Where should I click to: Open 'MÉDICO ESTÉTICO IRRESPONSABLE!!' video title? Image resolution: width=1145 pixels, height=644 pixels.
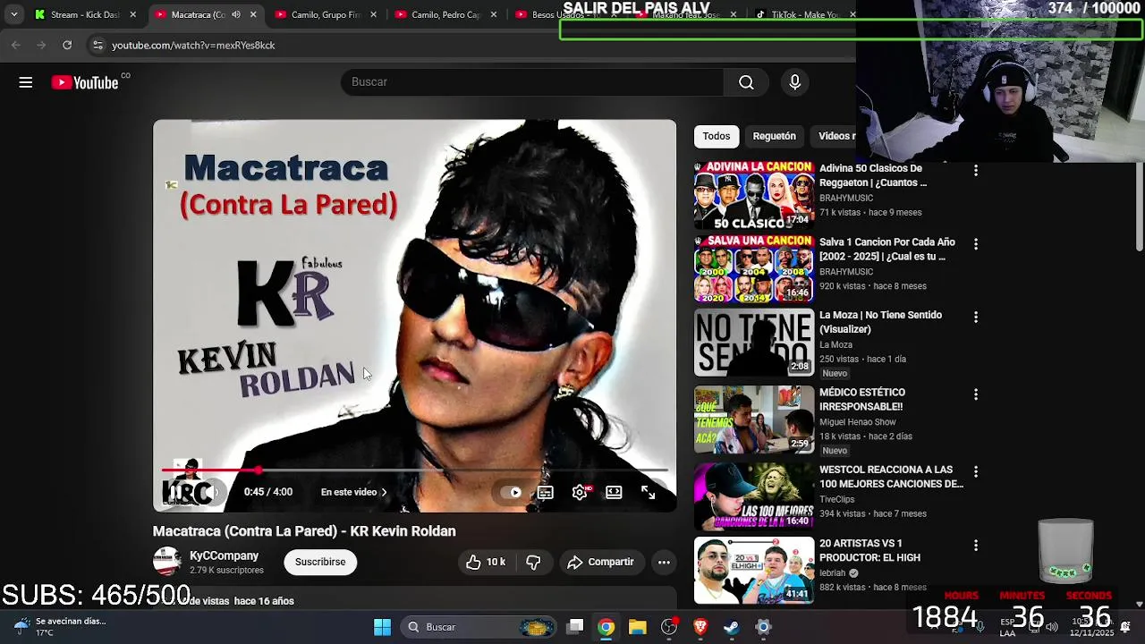point(862,399)
